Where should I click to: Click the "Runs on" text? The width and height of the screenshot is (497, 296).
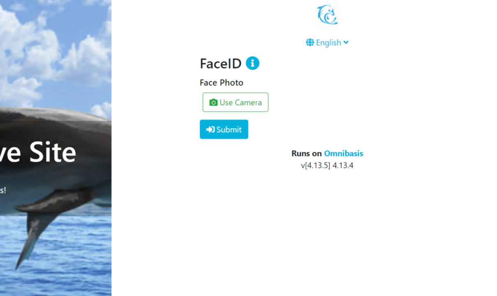point(306,153)
